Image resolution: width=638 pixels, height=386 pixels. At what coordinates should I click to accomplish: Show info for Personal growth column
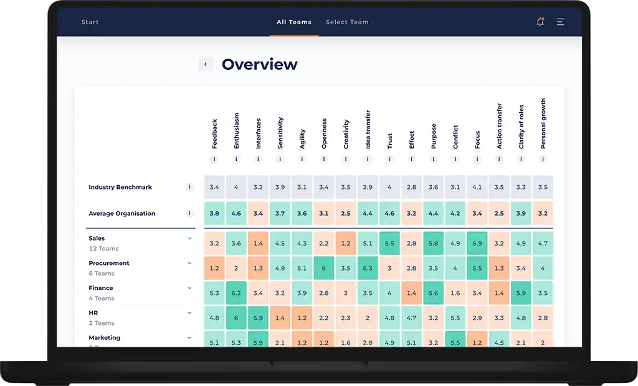tap(543, 159)
